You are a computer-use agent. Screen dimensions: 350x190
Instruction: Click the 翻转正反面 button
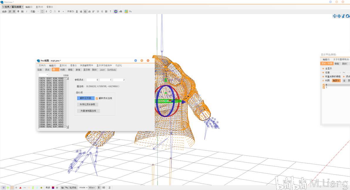point(86,98)
